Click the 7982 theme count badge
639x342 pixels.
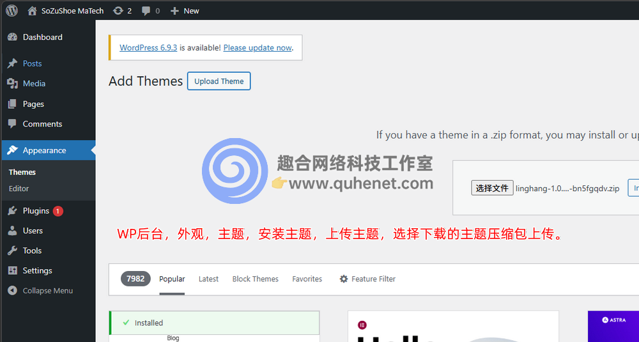coord(135,279)
